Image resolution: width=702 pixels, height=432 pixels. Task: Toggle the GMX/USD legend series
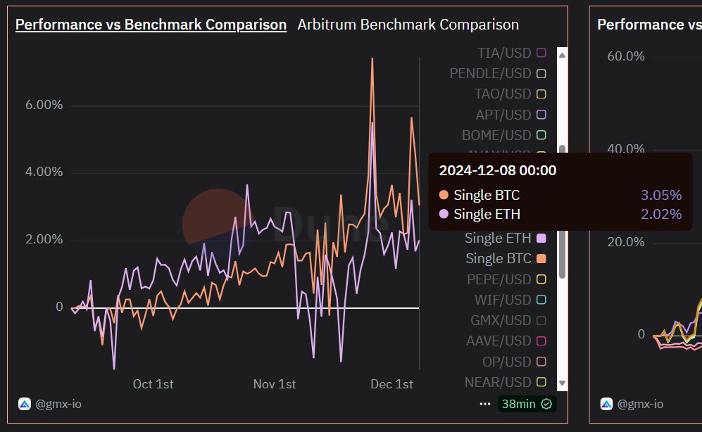(x=508, y=320)
